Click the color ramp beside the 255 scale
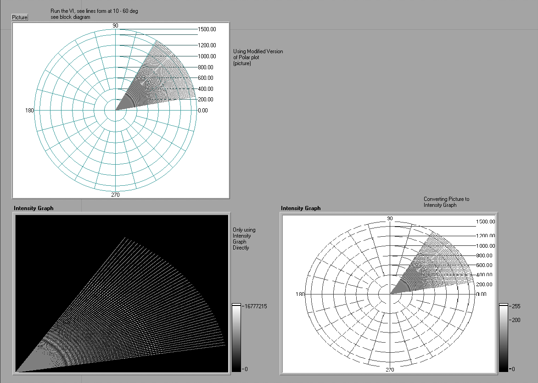Image resolution: width=538 pixels, height=383 pixels. point(504,338)
